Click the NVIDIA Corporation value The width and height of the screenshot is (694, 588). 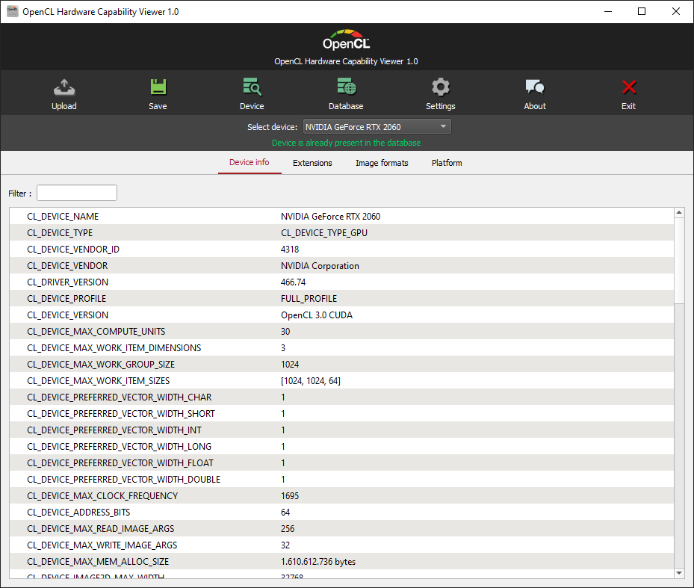click(x=320, y=266)
